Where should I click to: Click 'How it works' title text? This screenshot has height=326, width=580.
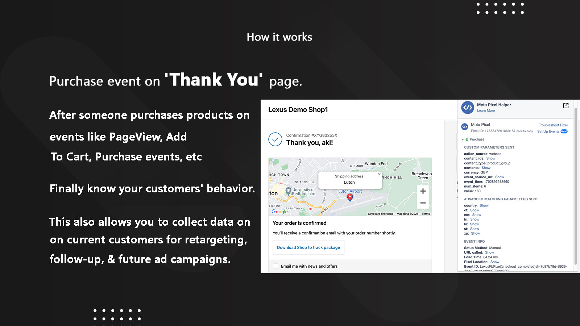[279, 37]
